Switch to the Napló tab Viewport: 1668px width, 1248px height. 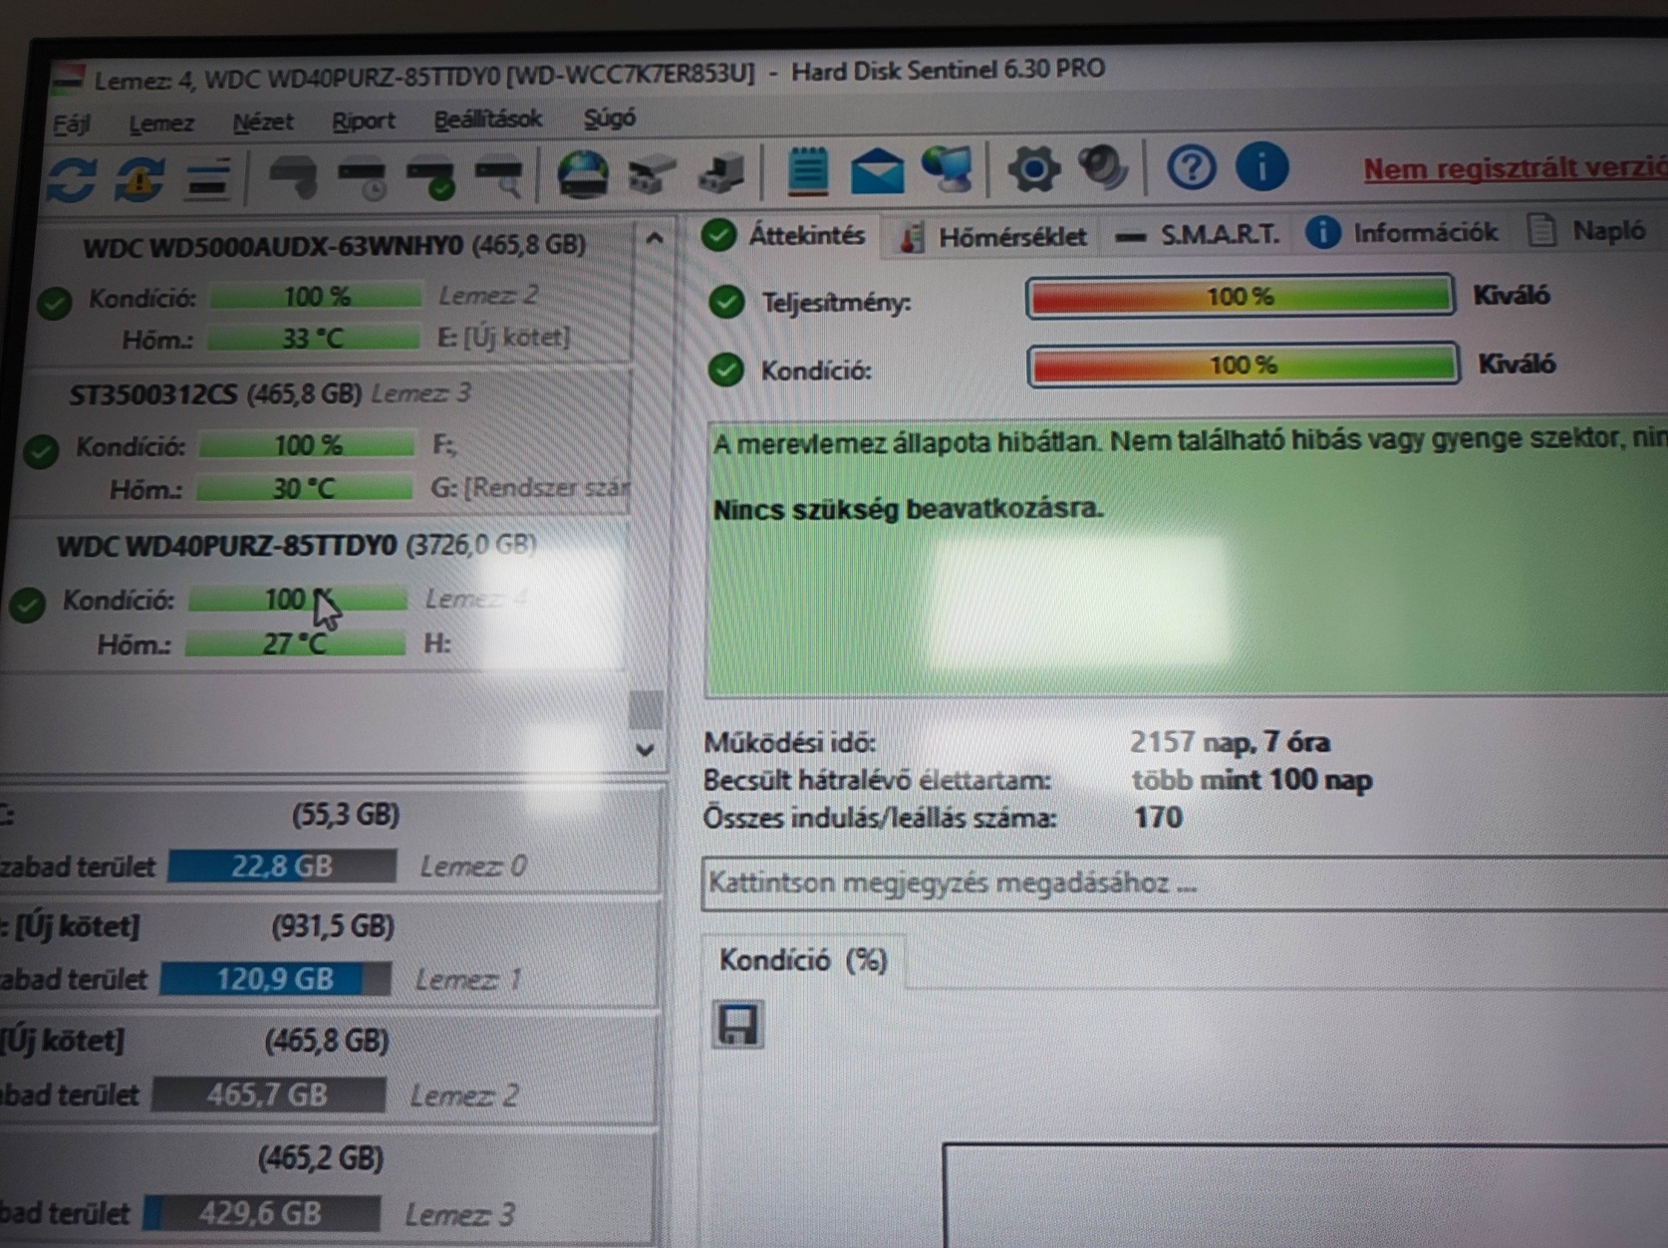(x=1586, y=231)
